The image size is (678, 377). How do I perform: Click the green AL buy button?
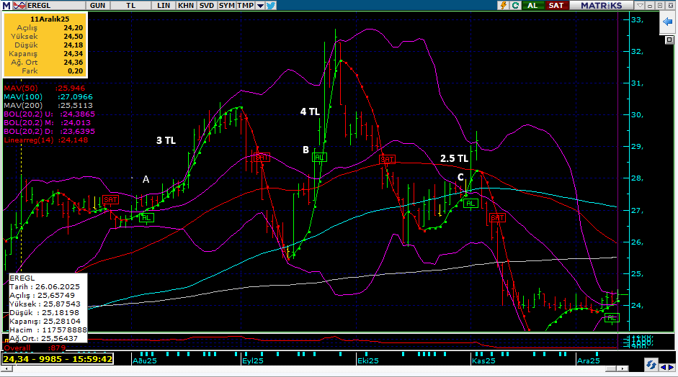click(x=533, y=5)
